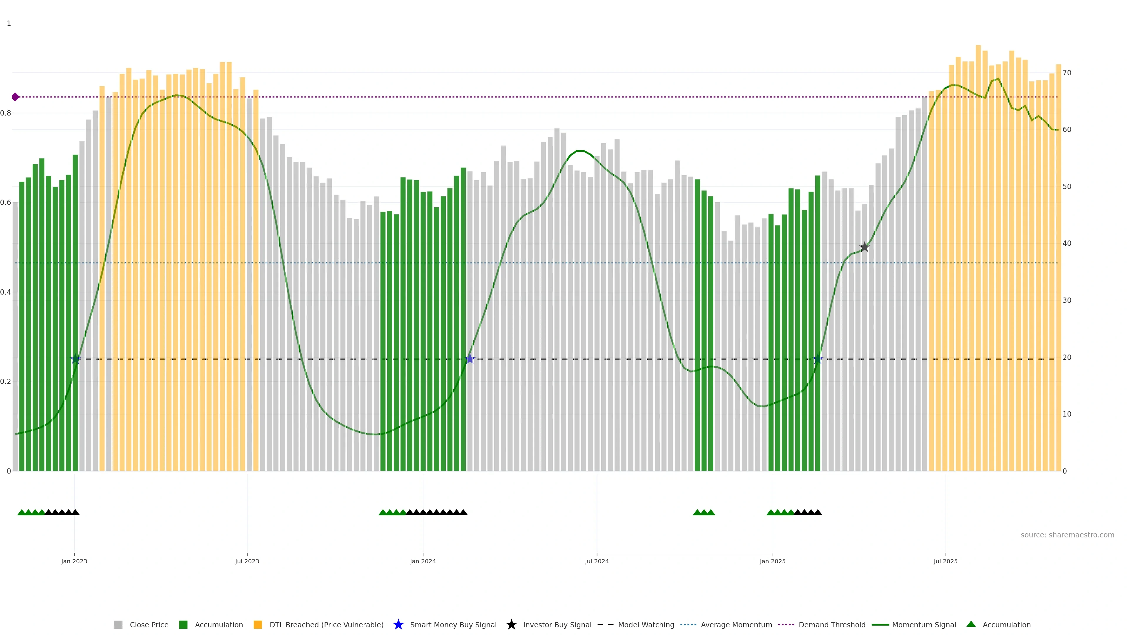Click the purple diamond Demand Threshold marker

tap(15, 97)
